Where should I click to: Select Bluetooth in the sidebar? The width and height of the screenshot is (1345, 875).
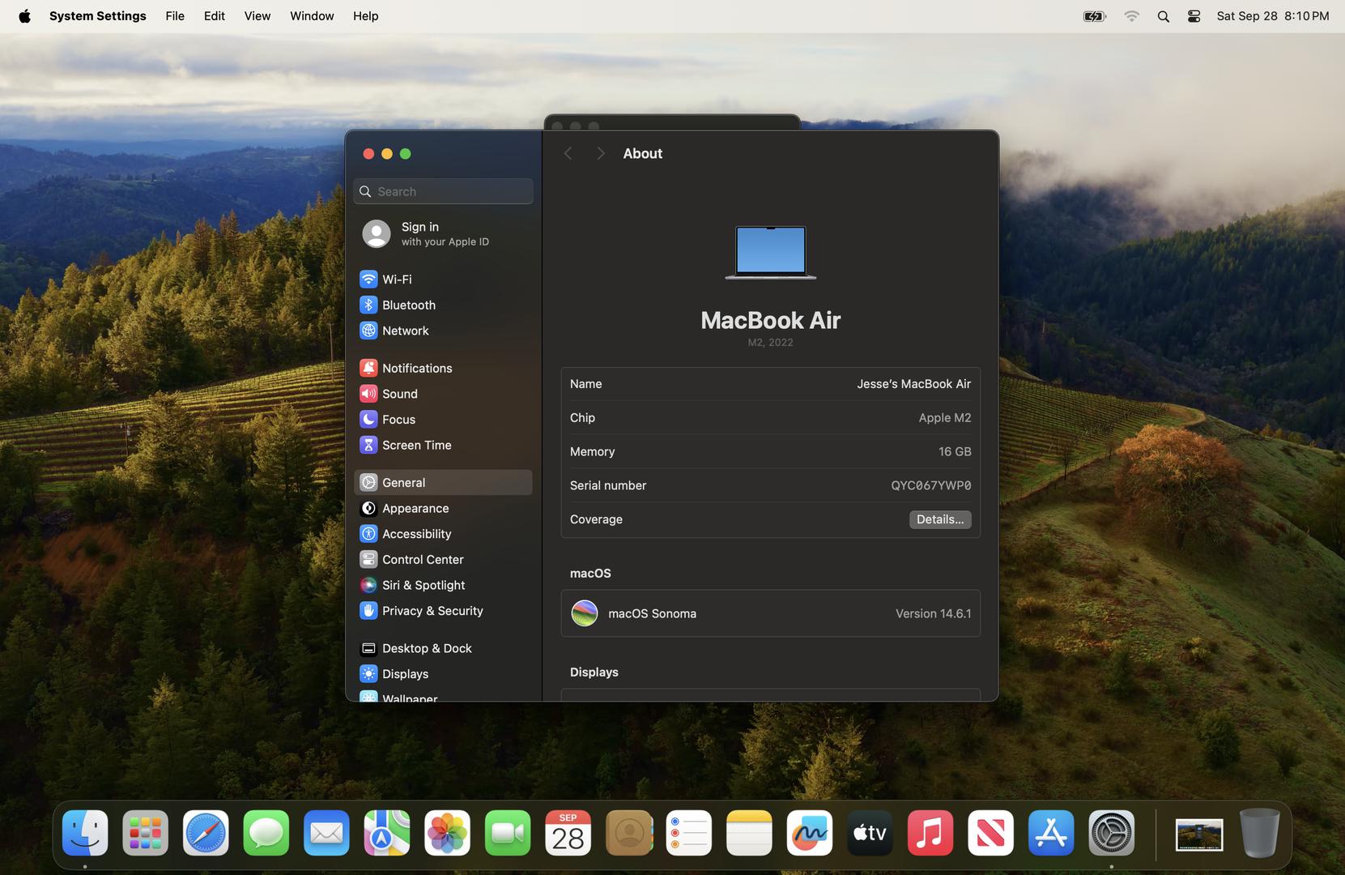(x=408, y=305)
